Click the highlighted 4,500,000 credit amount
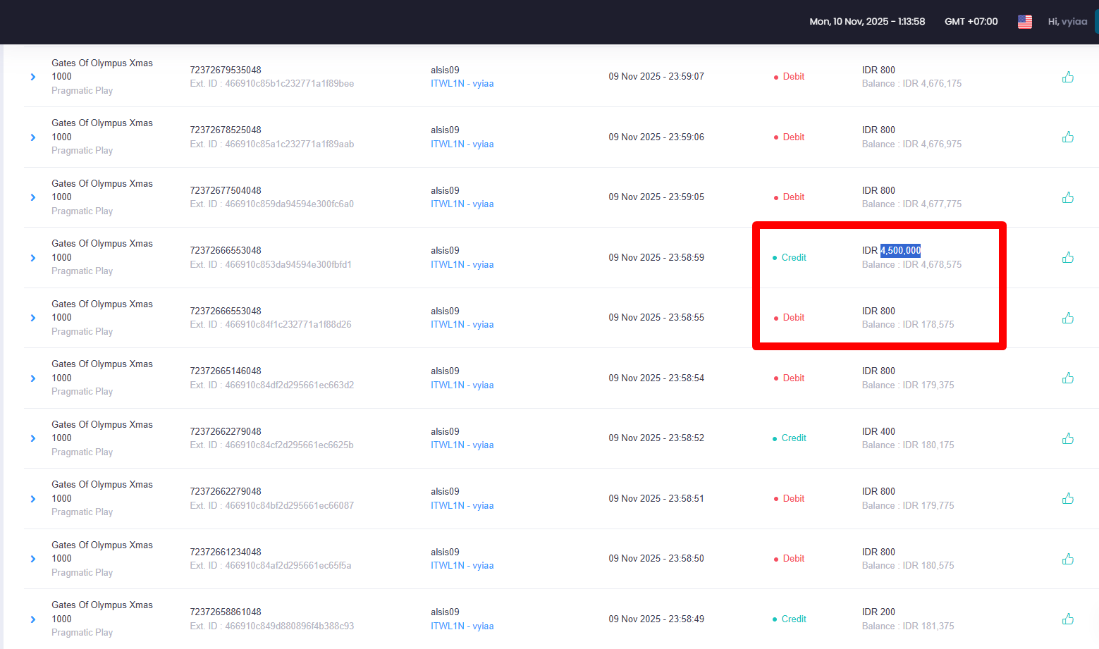 pos(900,250)
